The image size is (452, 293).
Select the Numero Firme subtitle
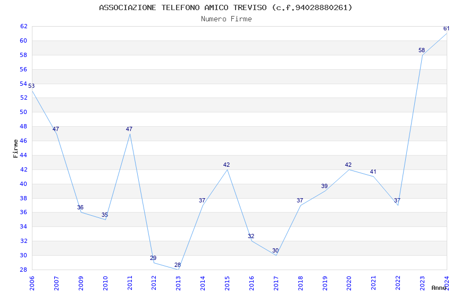coord(227,19)
